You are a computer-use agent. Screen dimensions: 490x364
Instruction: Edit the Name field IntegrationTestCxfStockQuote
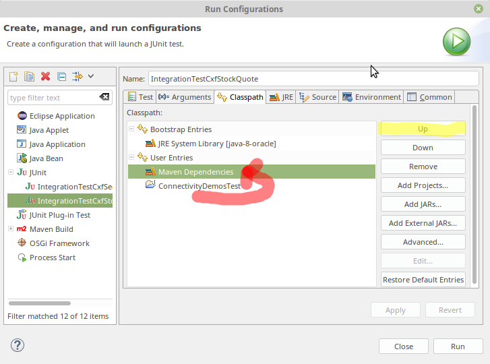pos(313,79)
